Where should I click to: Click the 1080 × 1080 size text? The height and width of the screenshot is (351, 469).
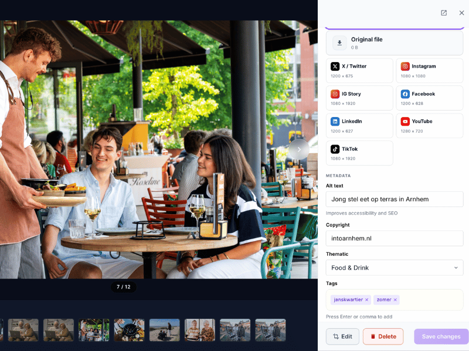(x=413, y=76)
